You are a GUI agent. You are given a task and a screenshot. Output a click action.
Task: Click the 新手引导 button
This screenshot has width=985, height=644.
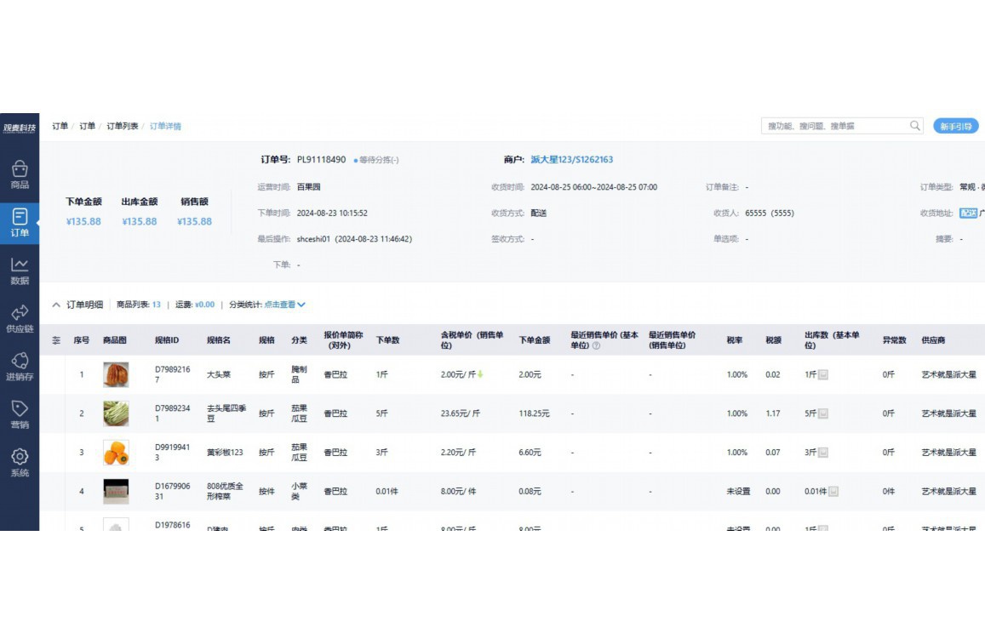(955, 126)
